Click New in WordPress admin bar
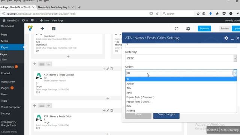The height and width of the screenshot is (135, 240). (45, 20)
